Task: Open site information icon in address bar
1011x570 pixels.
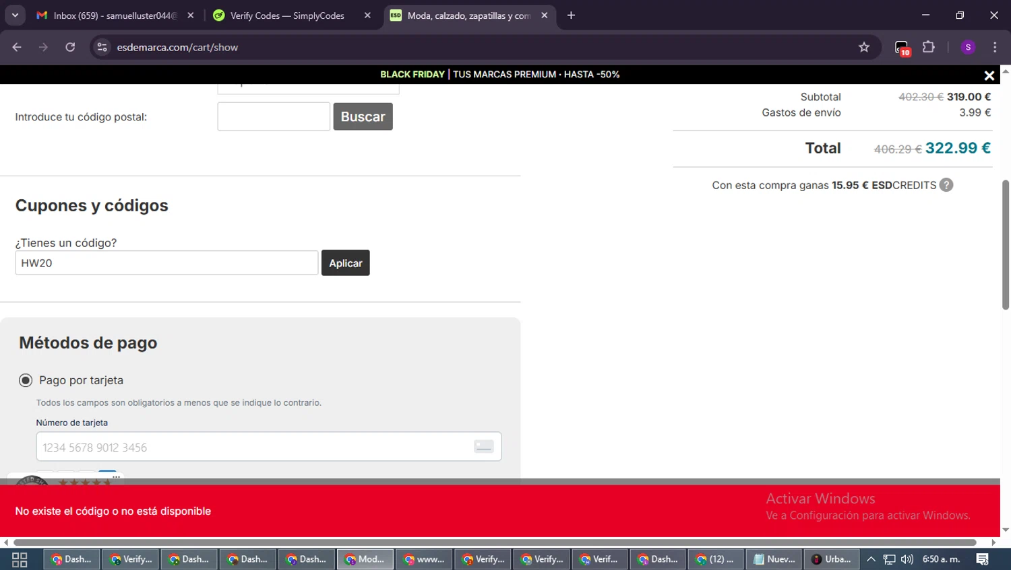Action: [102, 47]
